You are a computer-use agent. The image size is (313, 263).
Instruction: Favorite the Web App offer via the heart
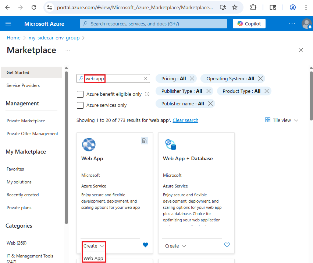point(145,245)
